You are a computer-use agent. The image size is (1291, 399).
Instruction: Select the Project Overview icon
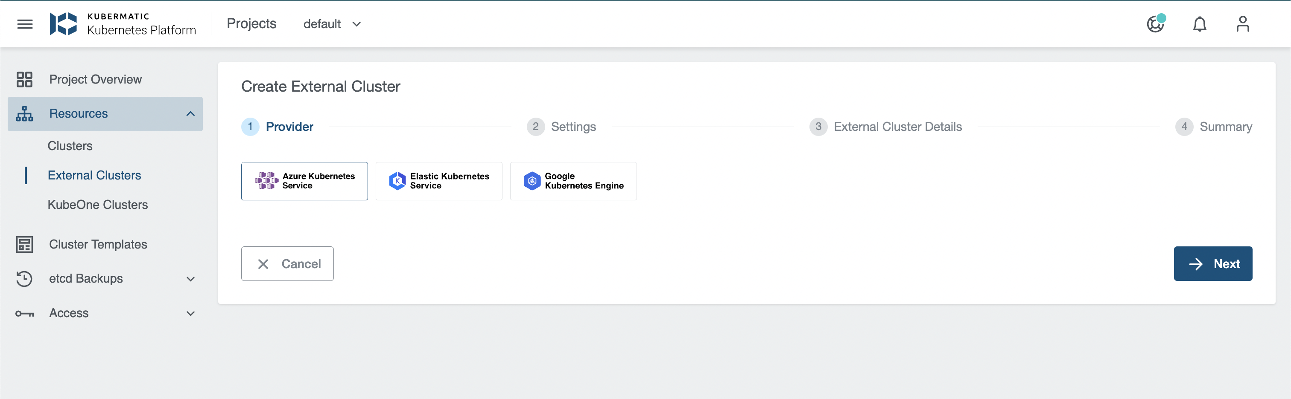tap(24, 79)
